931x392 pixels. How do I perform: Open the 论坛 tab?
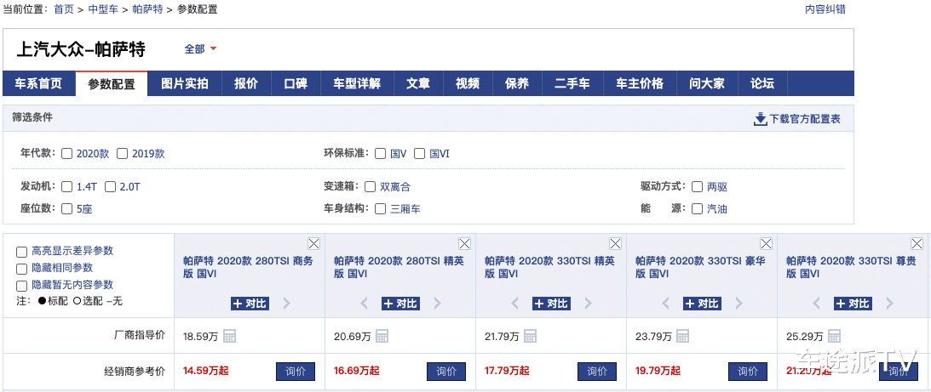[762, 83]
